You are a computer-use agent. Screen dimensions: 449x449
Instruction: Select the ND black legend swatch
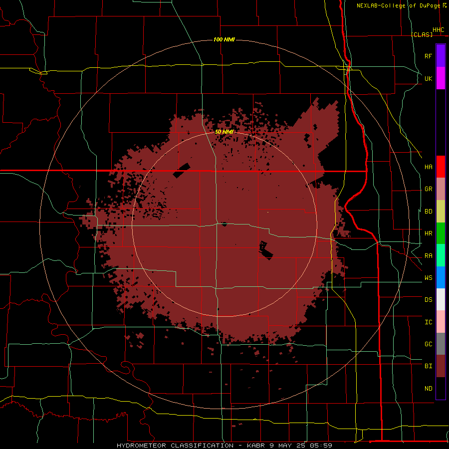pyautogui.click(x=441, y=388)
